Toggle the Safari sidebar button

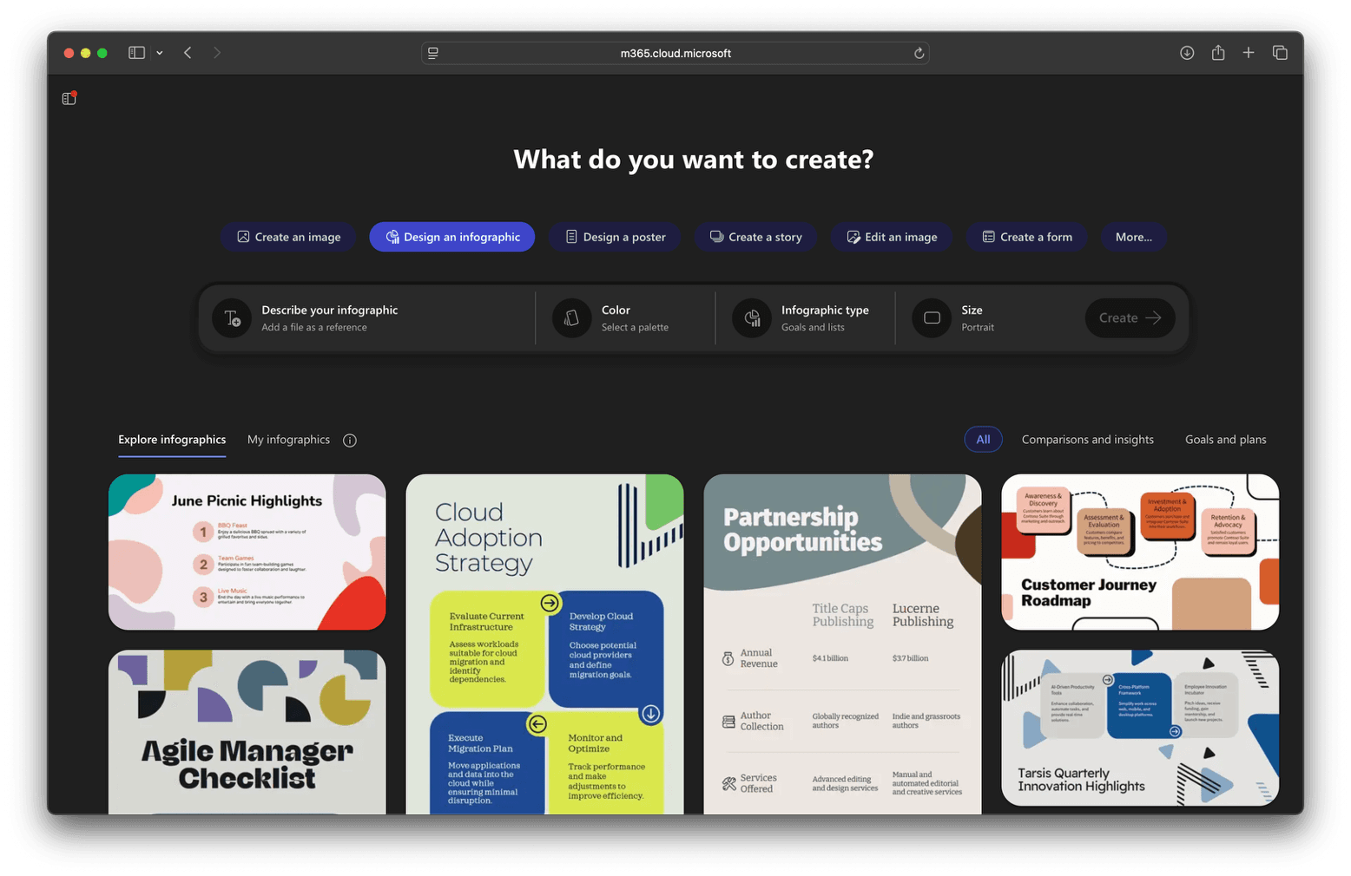coord(136,53)
